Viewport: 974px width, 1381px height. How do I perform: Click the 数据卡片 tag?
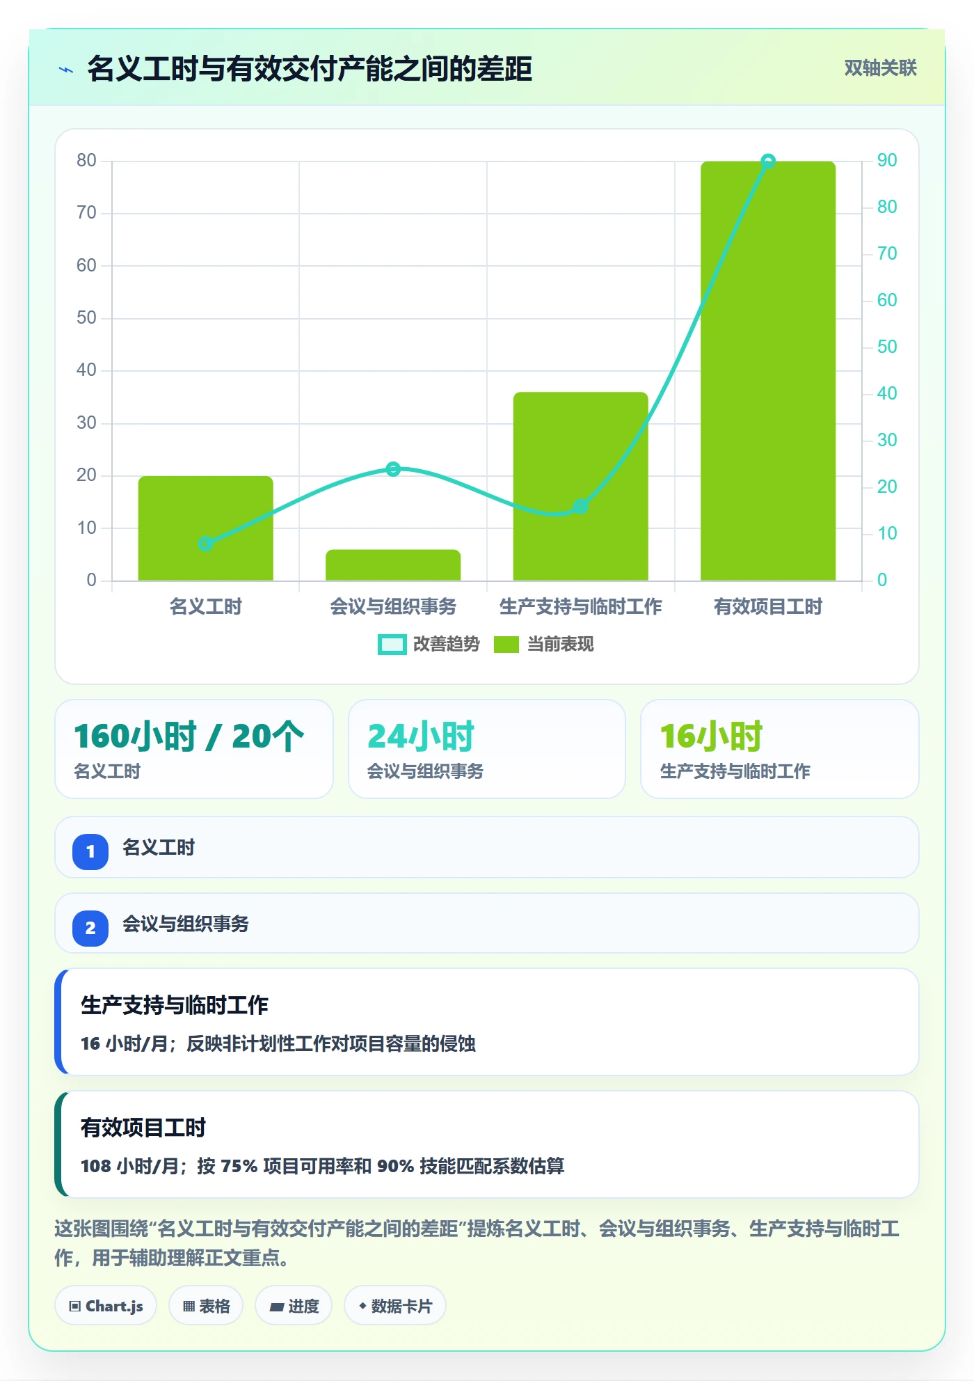(x=395, y=1306)
